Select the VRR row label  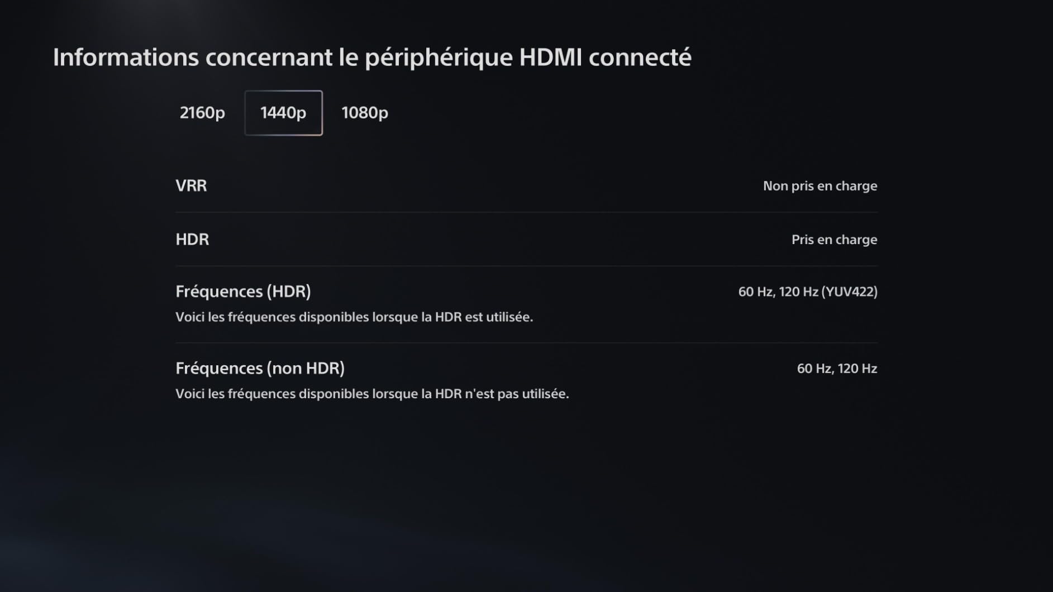coord(191,185)
